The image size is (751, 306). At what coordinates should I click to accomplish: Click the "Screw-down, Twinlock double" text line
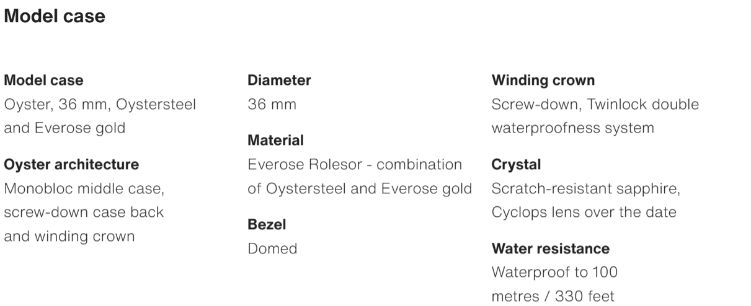595,105
